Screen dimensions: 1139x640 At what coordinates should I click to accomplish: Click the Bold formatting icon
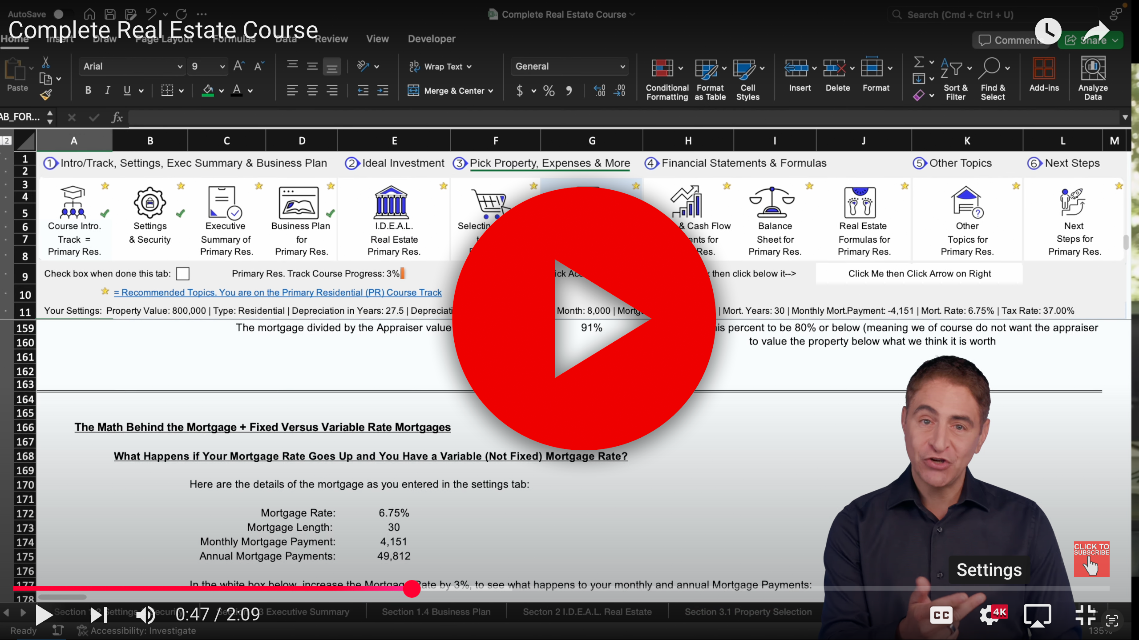tap(88, 91)
